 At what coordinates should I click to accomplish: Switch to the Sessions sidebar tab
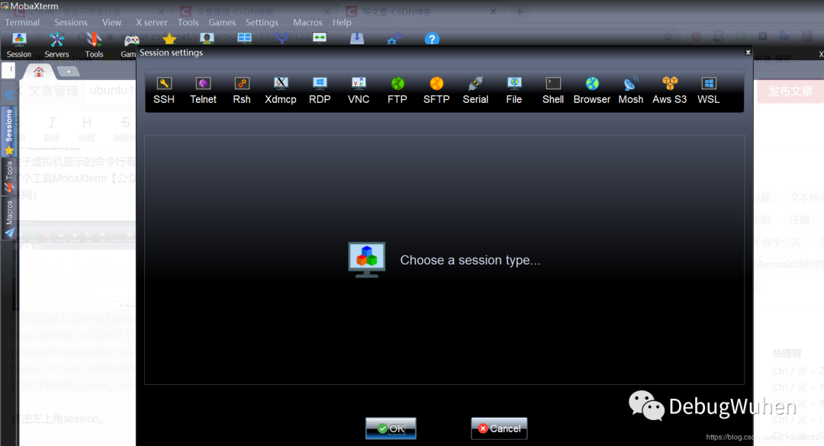pyautogui.click(x=9, y=131)
